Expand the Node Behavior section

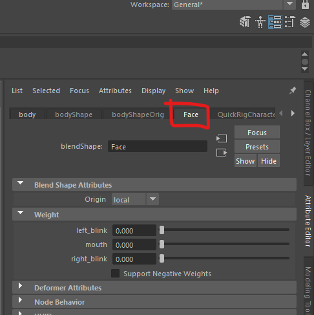click(20, 300)
